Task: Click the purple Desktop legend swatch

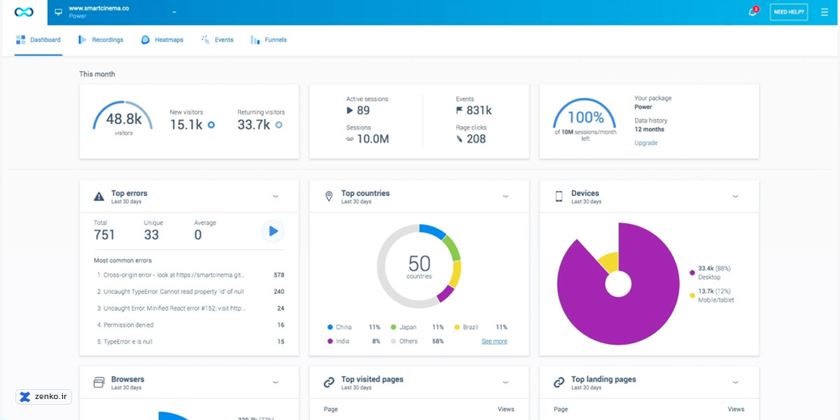Action: (x=692, y=273)
